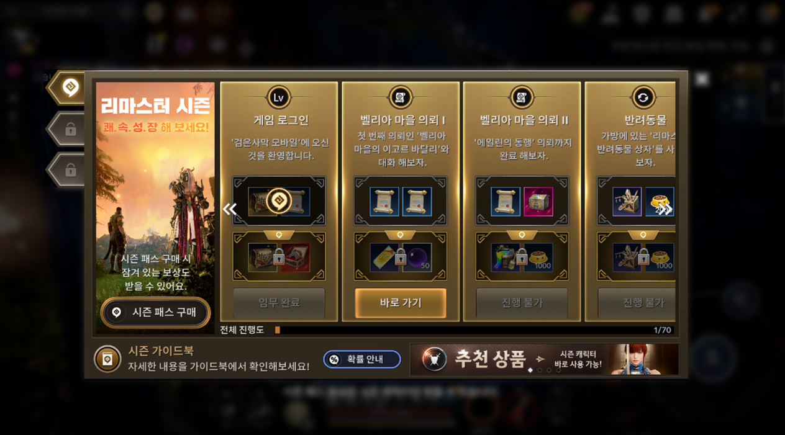Click the locked reward chest under 게임 로그인
Image resolution: width=785 pixels, height=435 pixels.
click(263, 258)
